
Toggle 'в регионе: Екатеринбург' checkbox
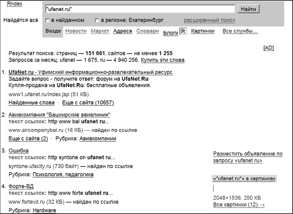(x=97, y=20)
